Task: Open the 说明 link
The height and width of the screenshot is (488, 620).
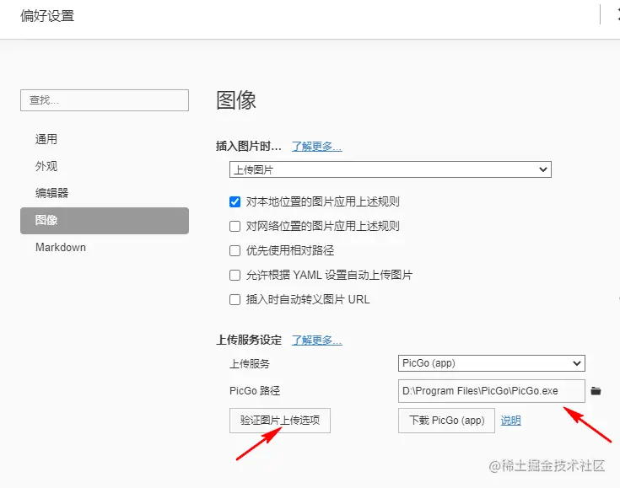Action: click(511, 421)
